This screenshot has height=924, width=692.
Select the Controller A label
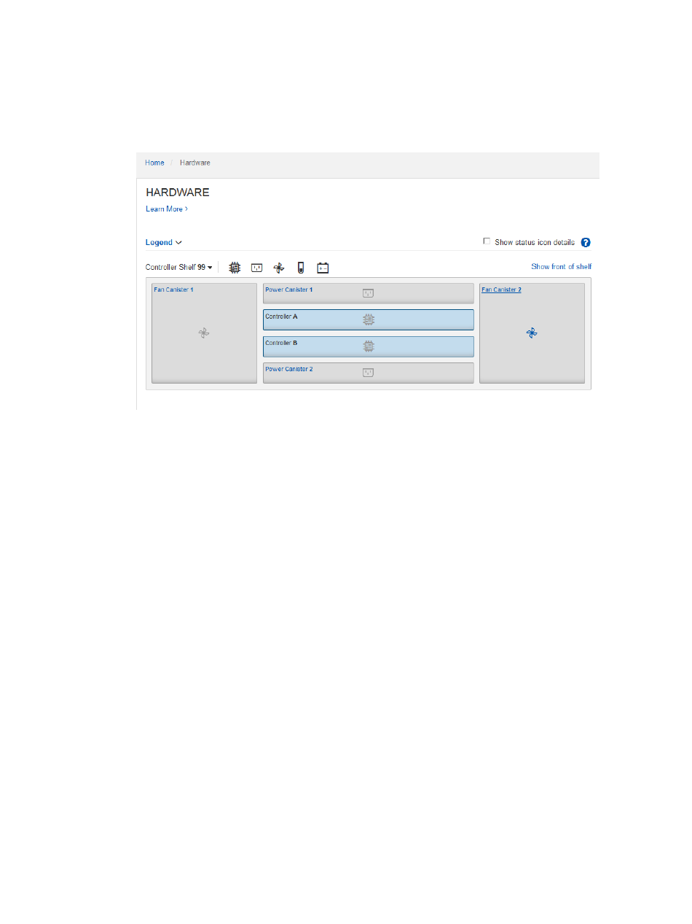coord(281,317)
